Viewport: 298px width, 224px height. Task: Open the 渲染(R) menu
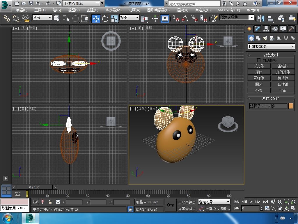(182, 10)
